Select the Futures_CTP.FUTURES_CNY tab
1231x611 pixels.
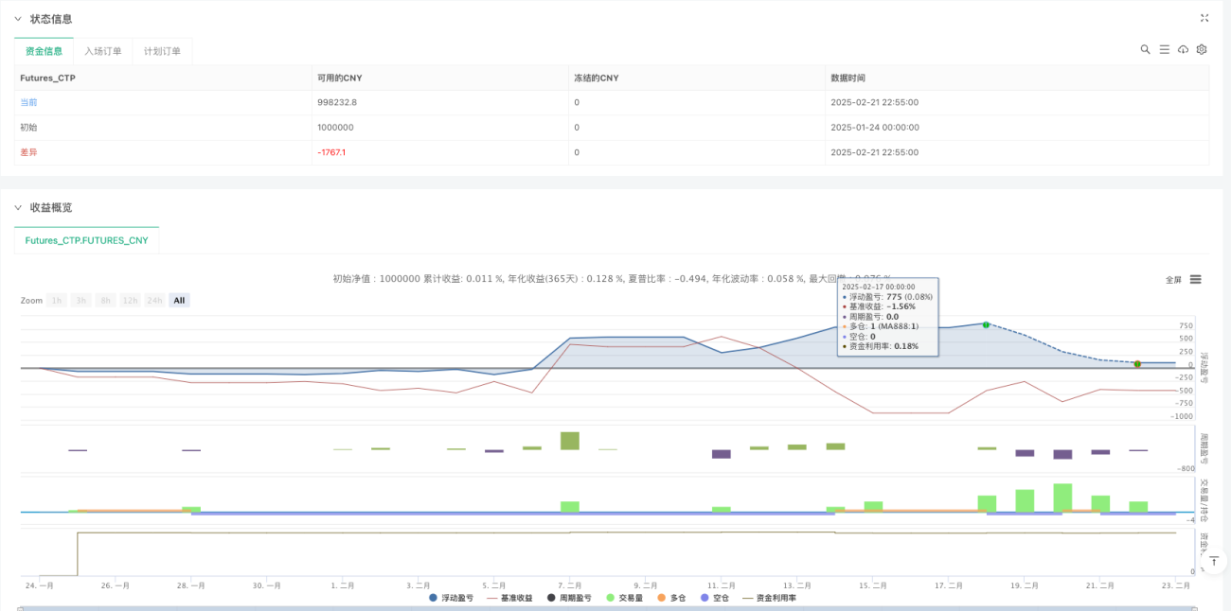86,240
